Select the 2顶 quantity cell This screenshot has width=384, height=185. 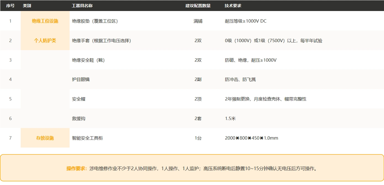tap(198, 99)
